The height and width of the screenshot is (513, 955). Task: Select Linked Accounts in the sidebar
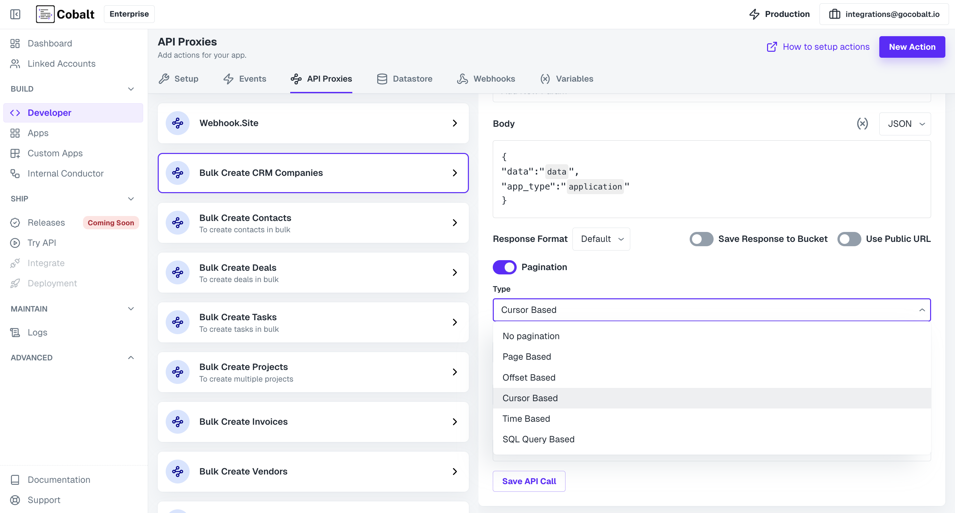tap(61, 63)
